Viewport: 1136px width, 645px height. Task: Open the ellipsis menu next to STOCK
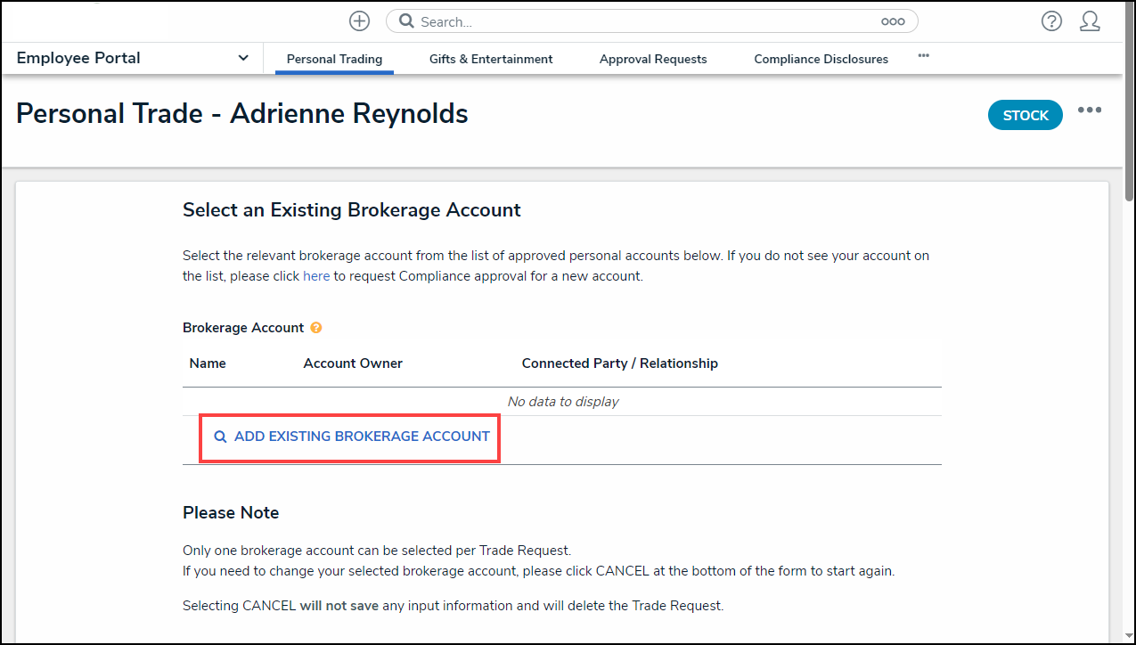[x=1090, y=110]
